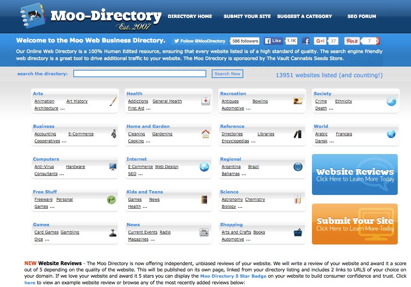Image resolution: width=411 pixels, height=287 pixels.
Task: Click the Arts paintbrush icon
Action: coord(113,101)
